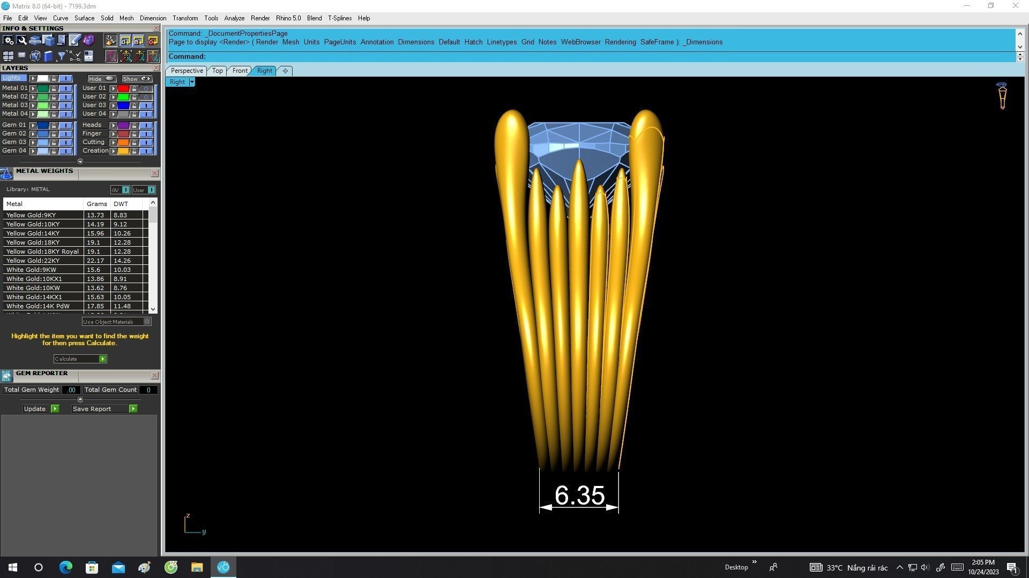This screenshot has height=578, width=1029.
Task: Click the four-viewport layout icon
Action: tap(8, 56)
